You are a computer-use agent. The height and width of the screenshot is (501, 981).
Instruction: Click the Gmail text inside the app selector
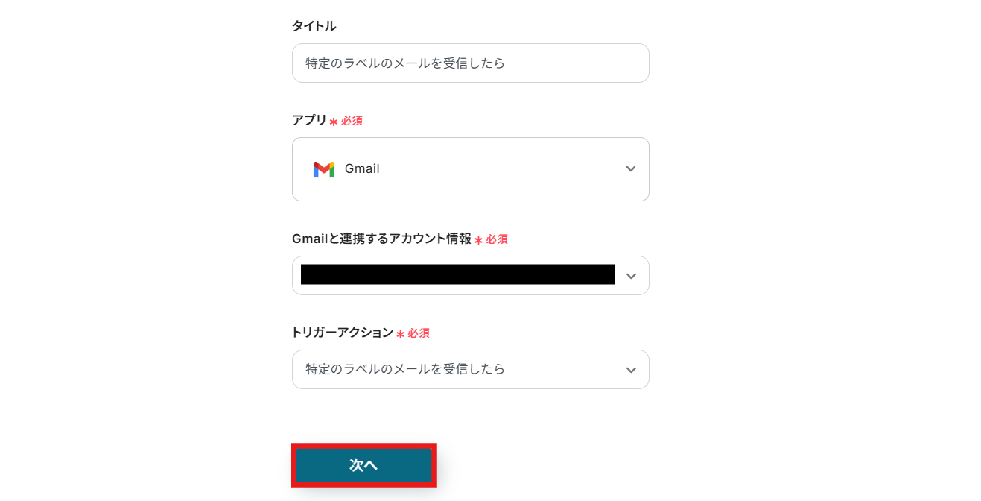click(x=361, y=168)
